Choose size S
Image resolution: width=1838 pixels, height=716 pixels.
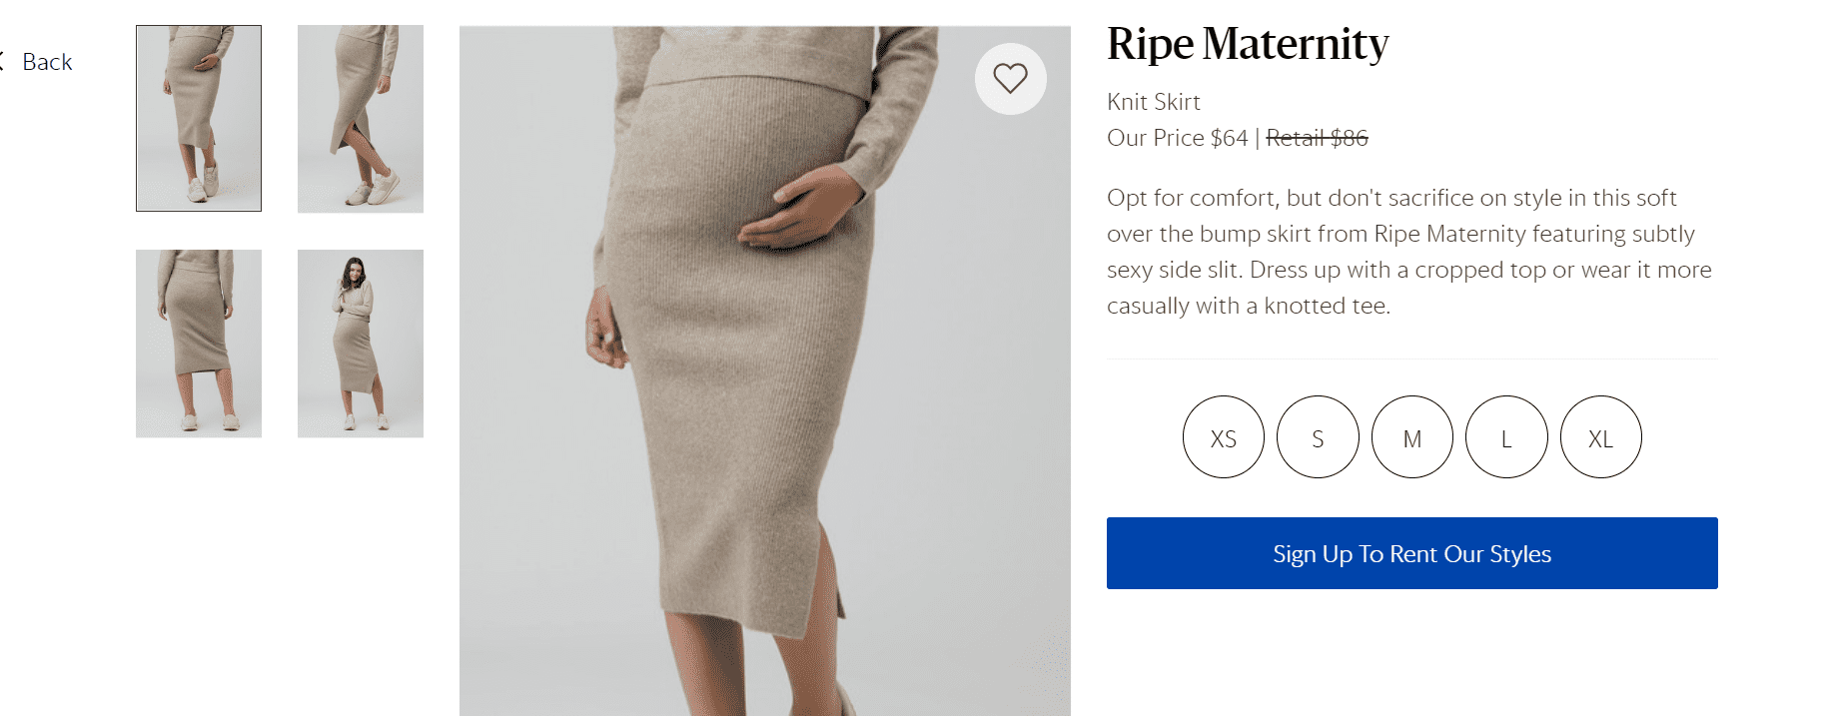click(x=1318, y=437)
